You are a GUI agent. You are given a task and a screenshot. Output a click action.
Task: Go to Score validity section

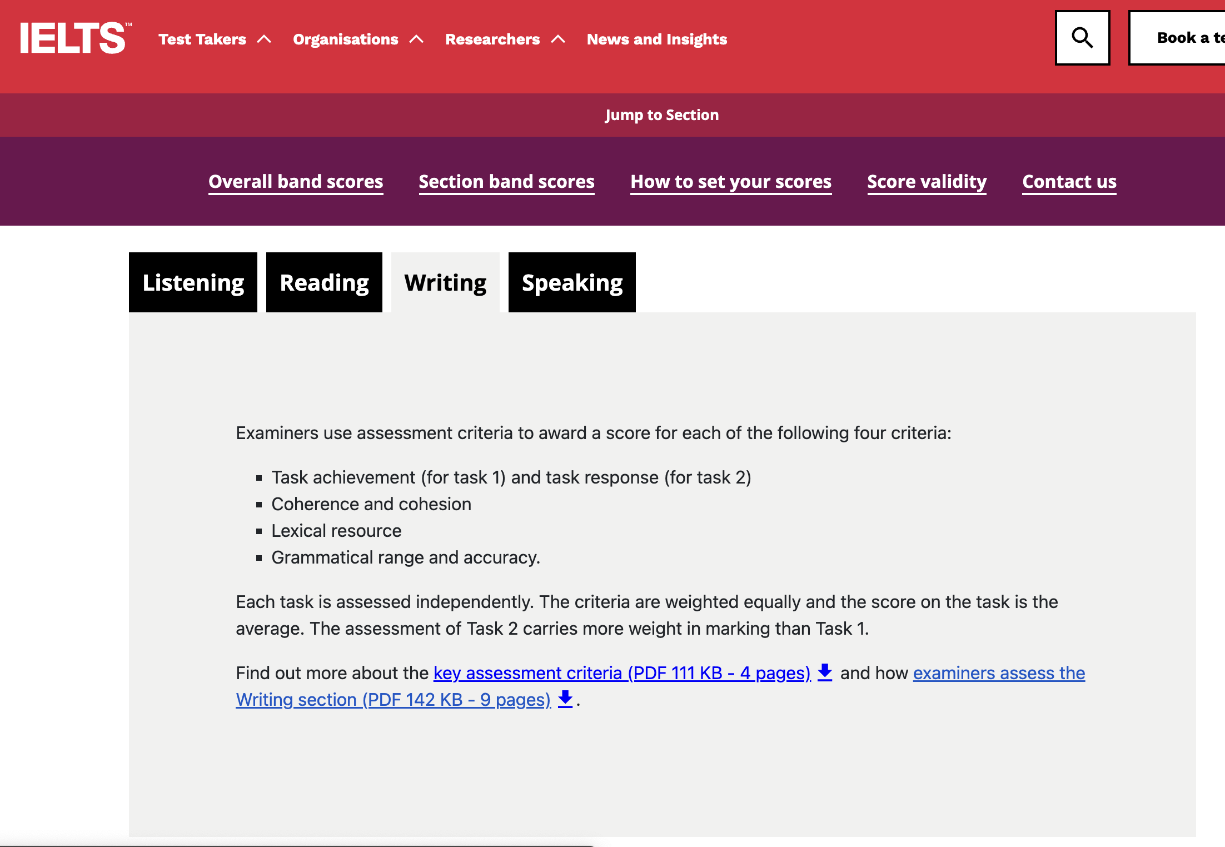(x=927, y=182)
